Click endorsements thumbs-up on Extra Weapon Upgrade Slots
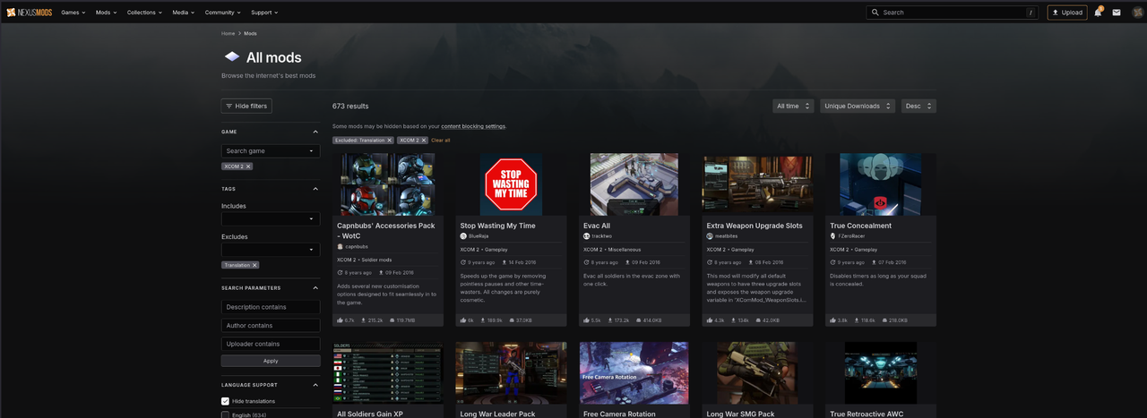This screenshot has width=1147, height=418. (710, 320)
